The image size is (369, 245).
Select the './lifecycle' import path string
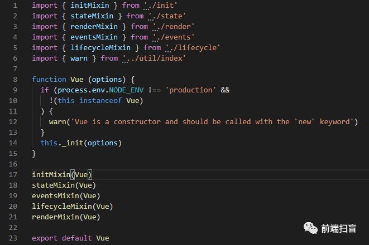coord(193,48)
